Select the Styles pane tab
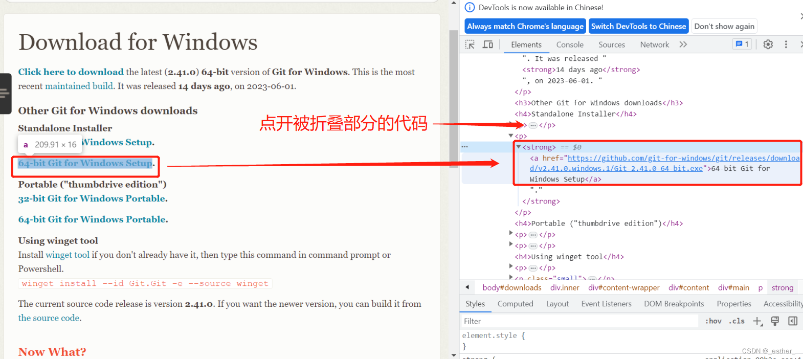Screen dimensions: 803x359 pyautogui.click(x=475, y=304)
